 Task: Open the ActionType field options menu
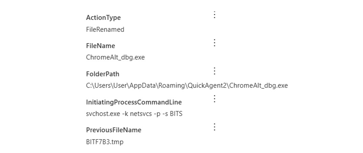[214, 15]
